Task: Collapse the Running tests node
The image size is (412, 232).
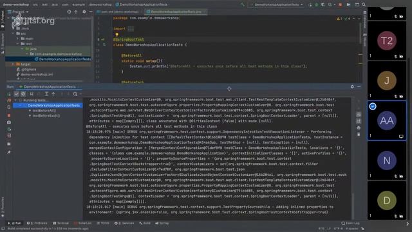Action: coord(15,101)
